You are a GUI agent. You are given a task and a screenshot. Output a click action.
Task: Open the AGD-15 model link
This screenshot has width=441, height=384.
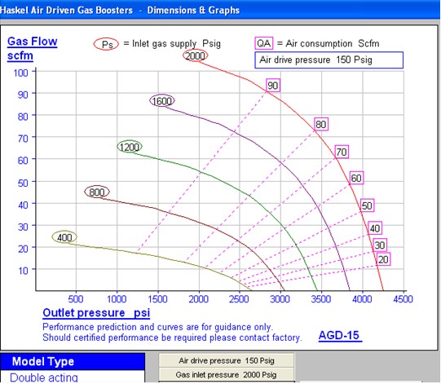click(340, 335)
